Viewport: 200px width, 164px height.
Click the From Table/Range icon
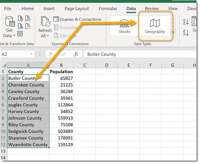(20, 34)
